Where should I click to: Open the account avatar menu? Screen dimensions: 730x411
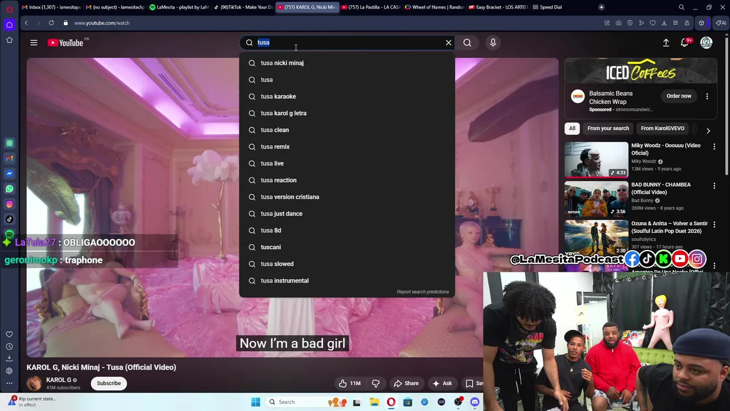coord(706,43)
